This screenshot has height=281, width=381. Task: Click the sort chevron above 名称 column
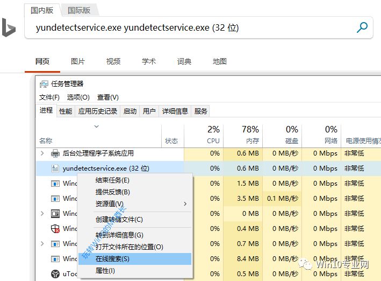coord(97,127)
